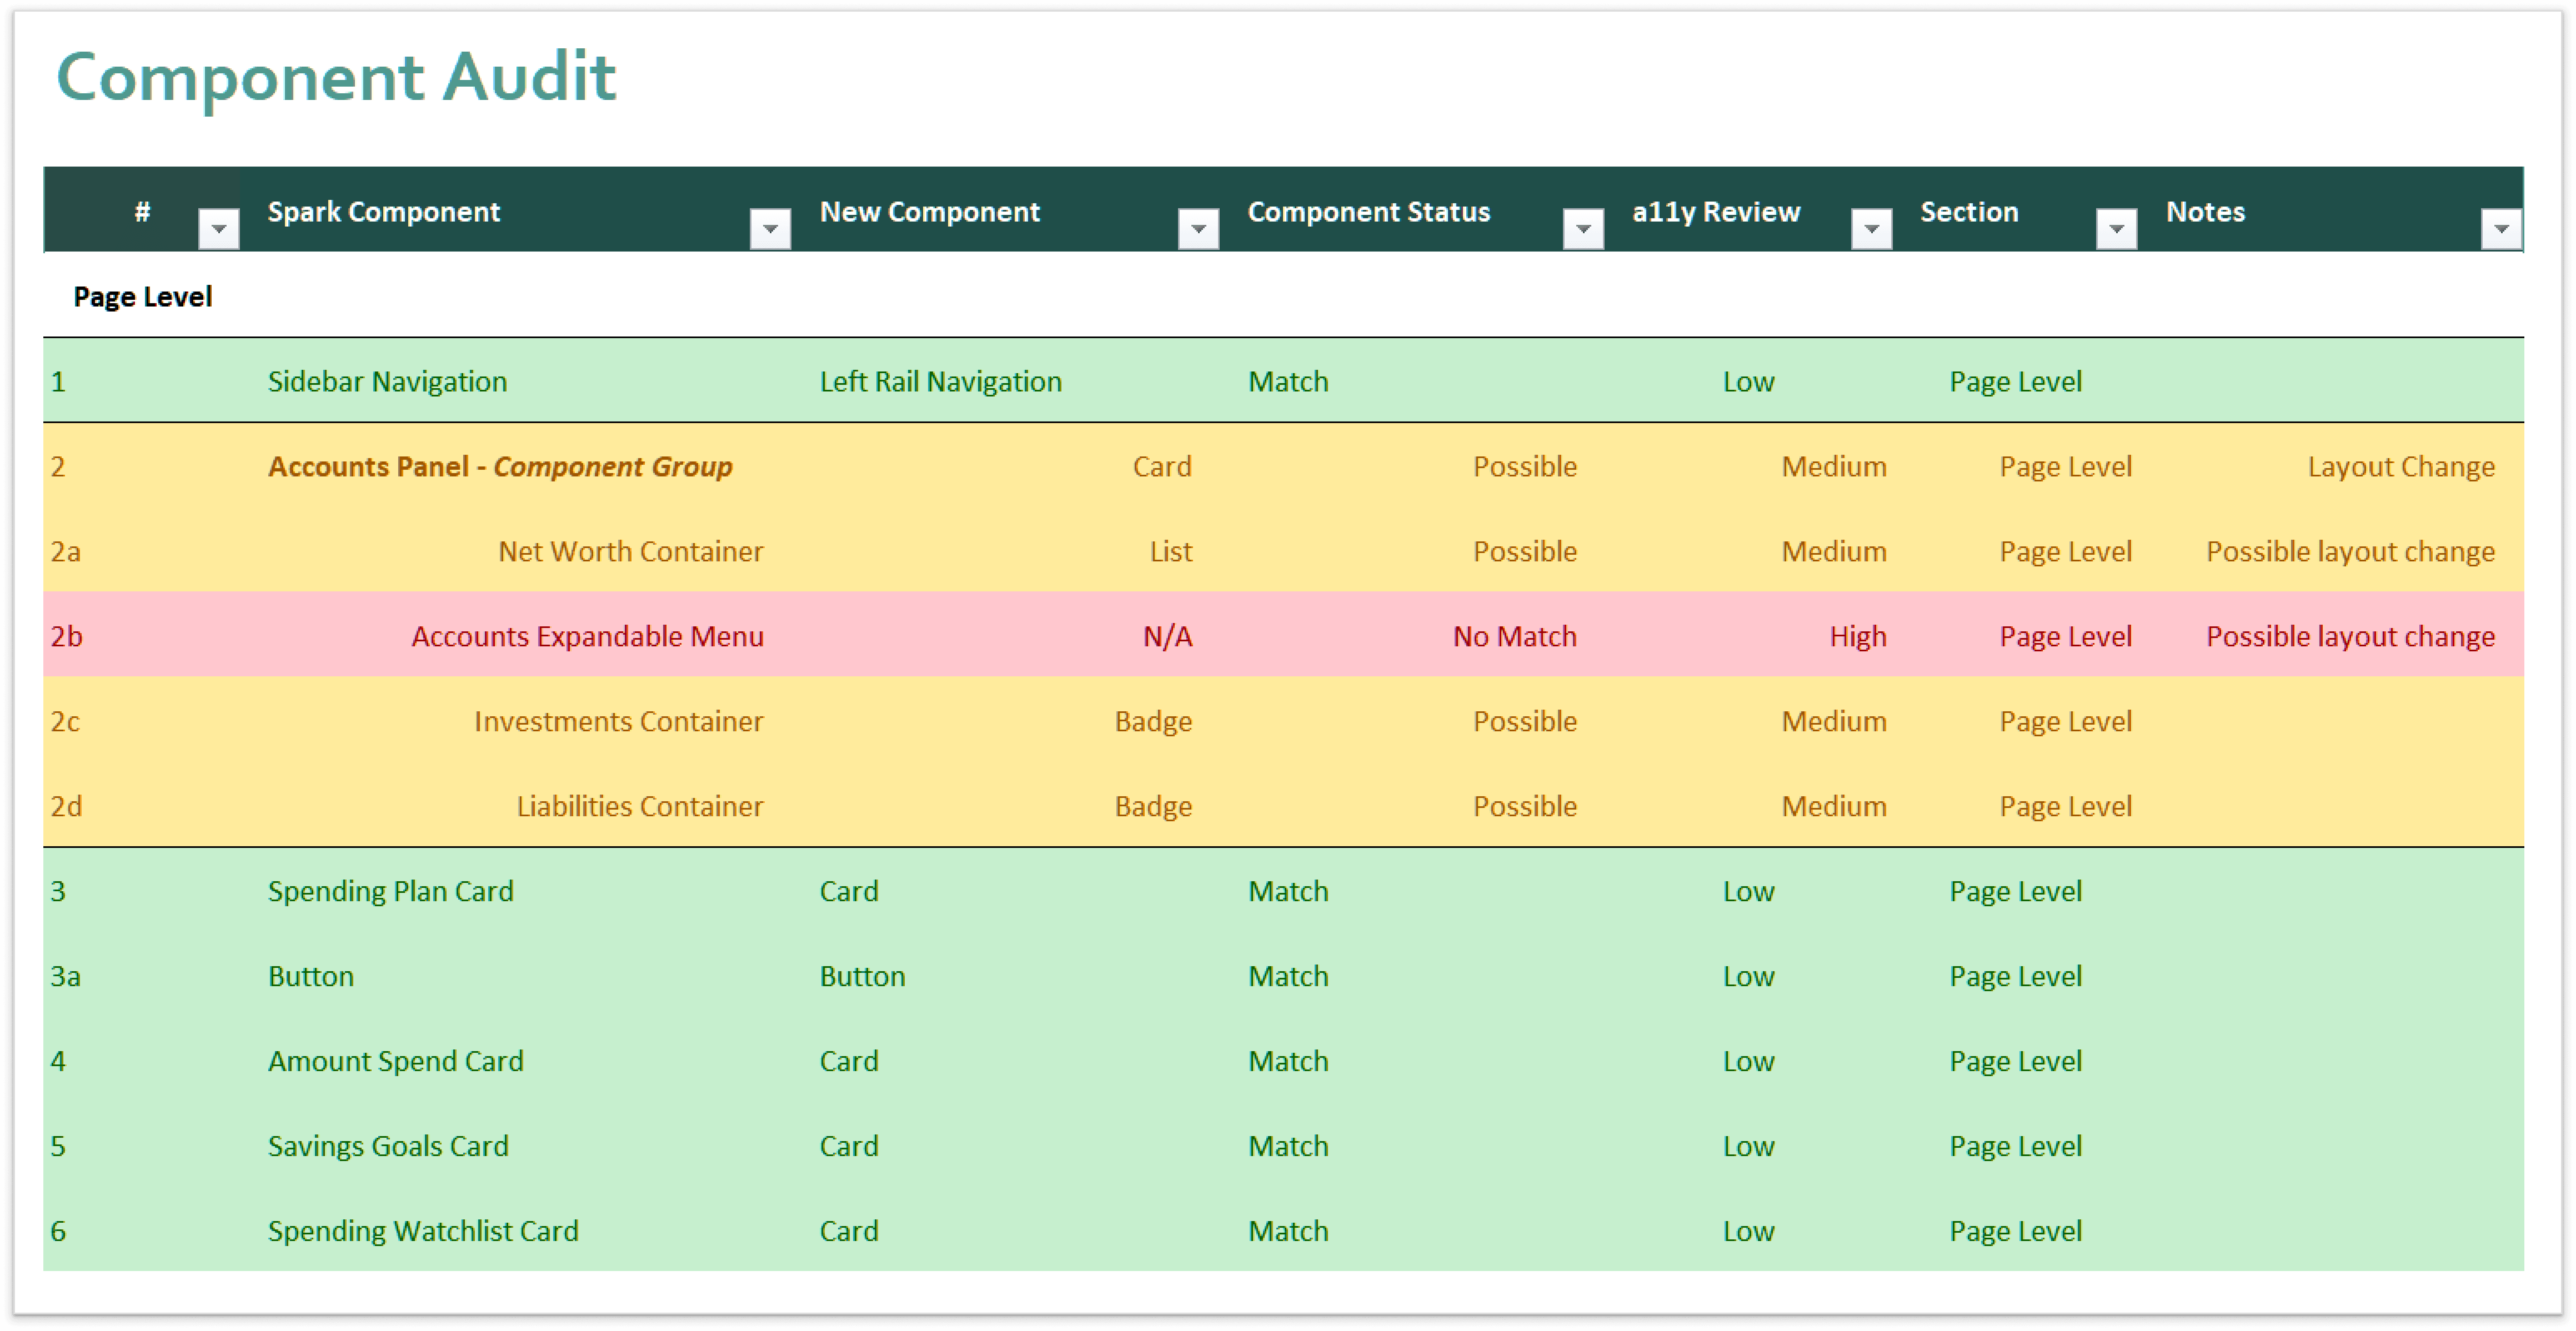The height and width of the screenshot is (1331, 2576).
Task: Click Medium in Investments Container row
Action: (1834, 722)
